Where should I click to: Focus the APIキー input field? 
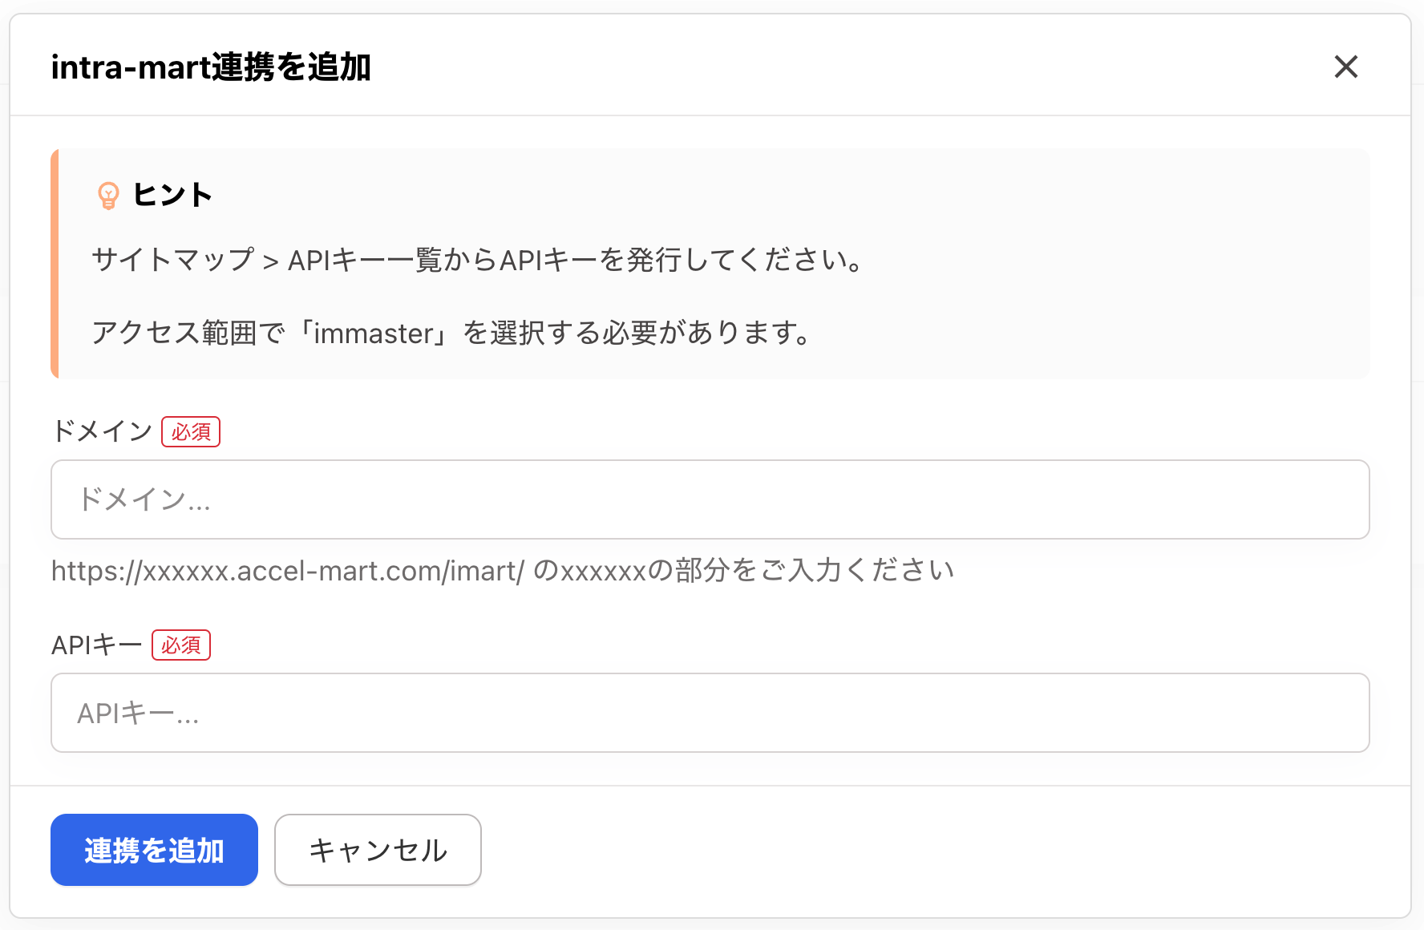[710, 713]
